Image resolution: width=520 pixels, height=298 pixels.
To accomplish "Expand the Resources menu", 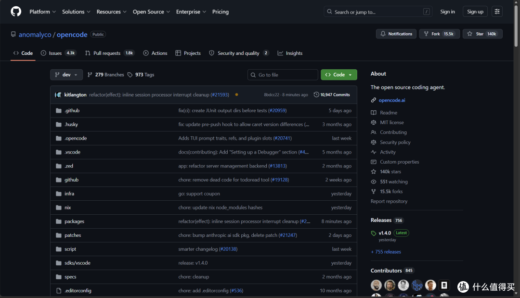I will pos(111,12).
